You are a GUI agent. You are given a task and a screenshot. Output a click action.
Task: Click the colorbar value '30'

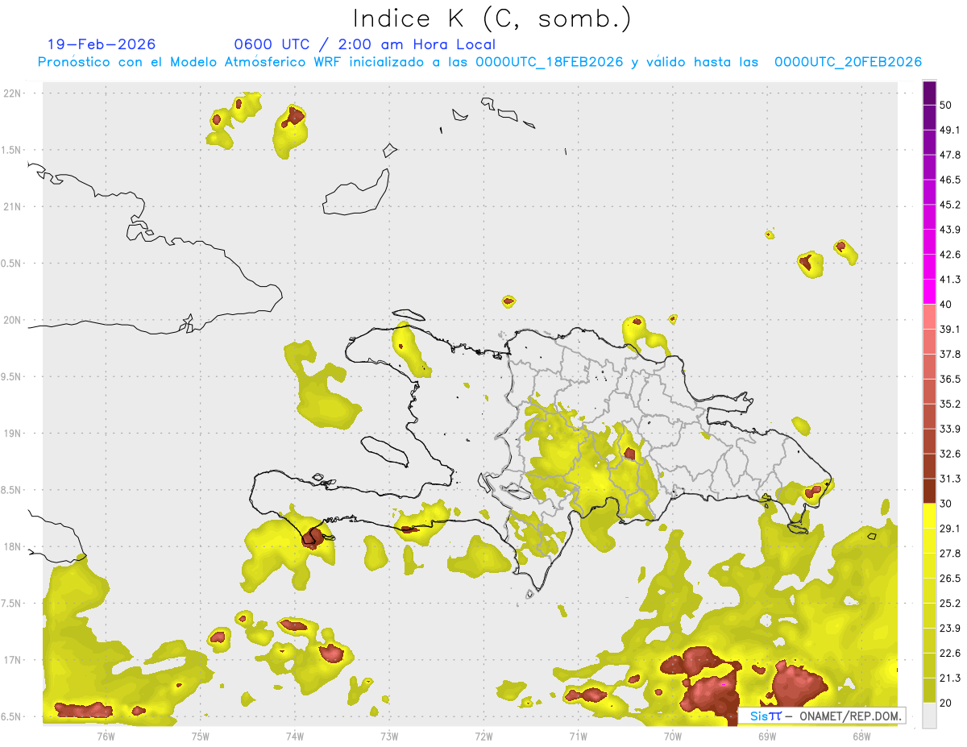(x=946, y=504)
